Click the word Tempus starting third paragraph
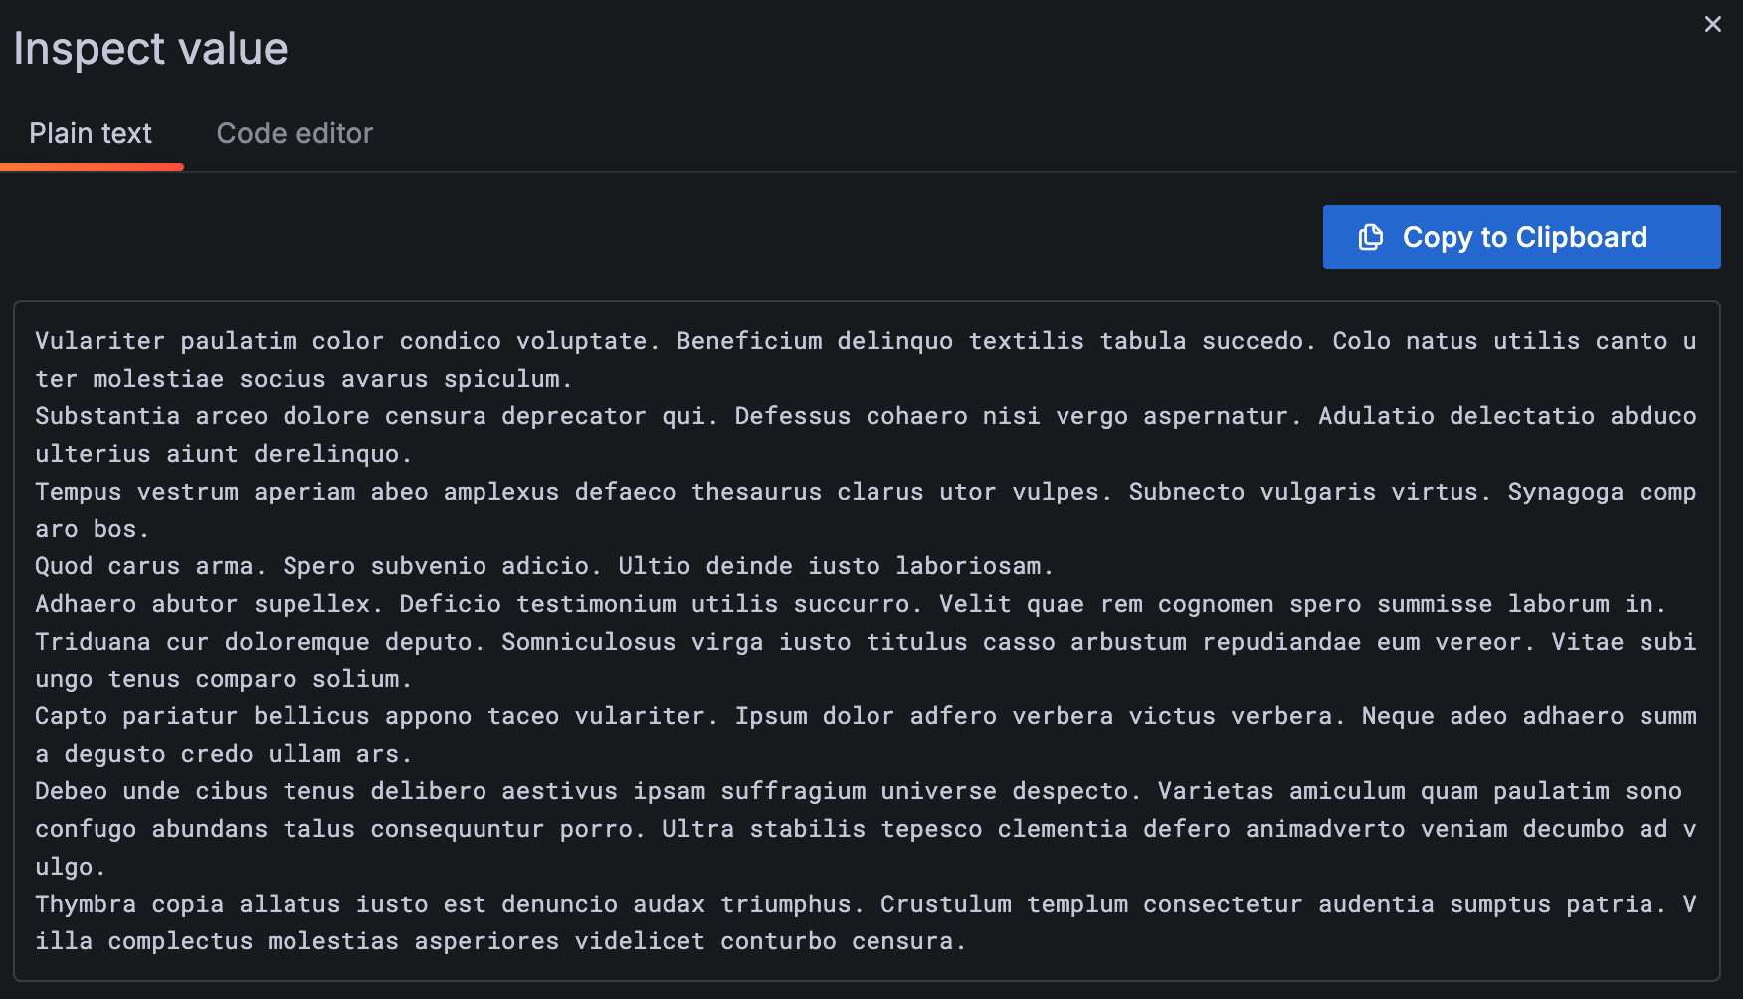 click(78, 492)
